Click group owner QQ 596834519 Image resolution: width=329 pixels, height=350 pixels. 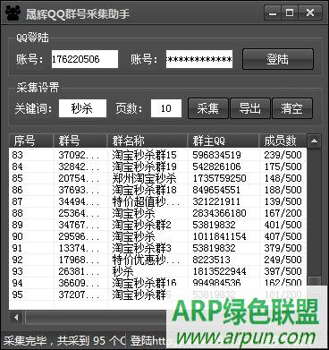216,155
